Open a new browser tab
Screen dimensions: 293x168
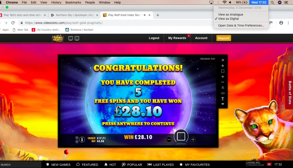pyautogui.click(x=158, y=15)
